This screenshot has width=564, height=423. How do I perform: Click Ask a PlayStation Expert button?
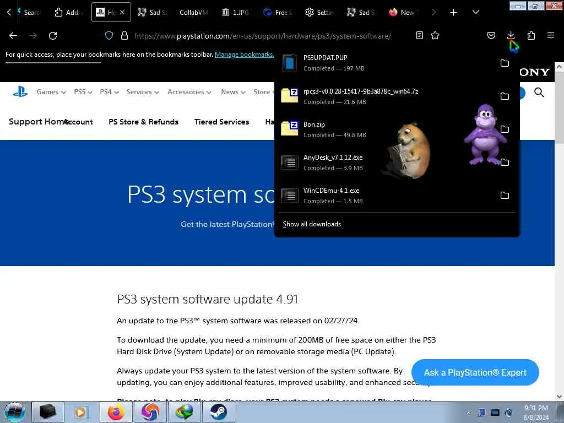click(x=475, y=372)
